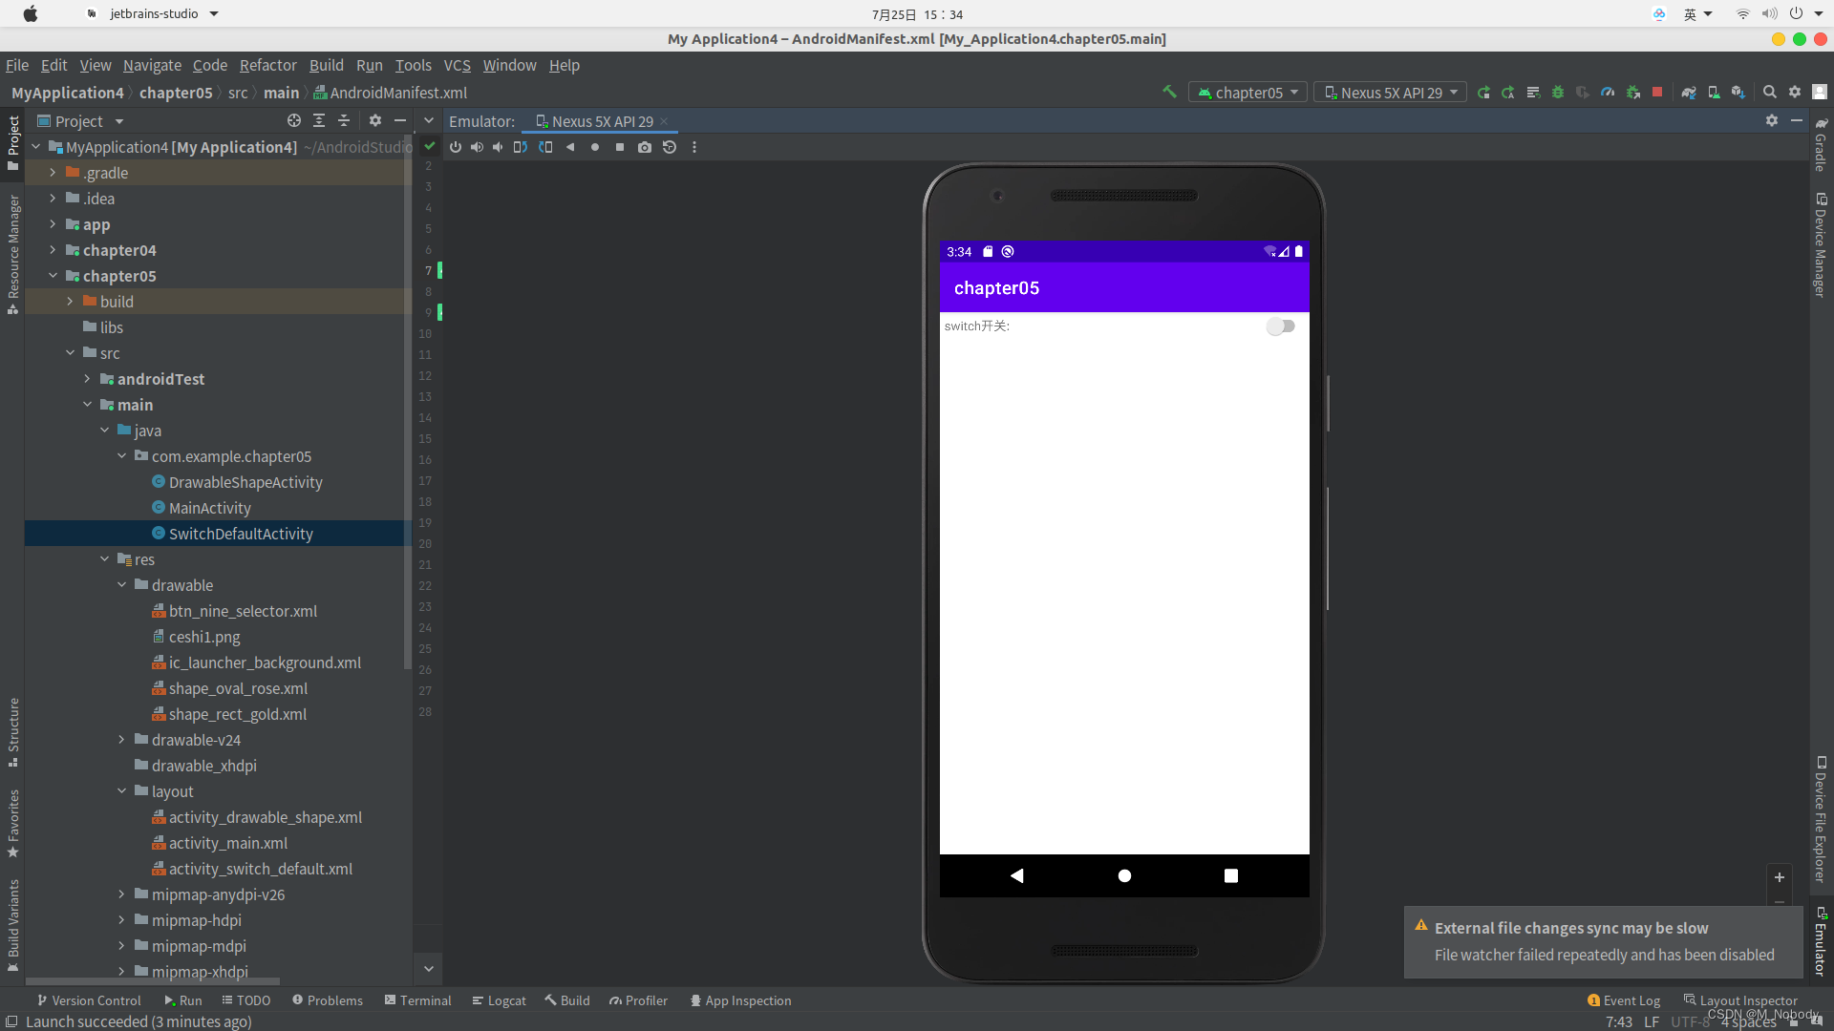Screen dimensions: 1834x1031
Task: Click the green Debug bug icon
Action: [1558, 93]
